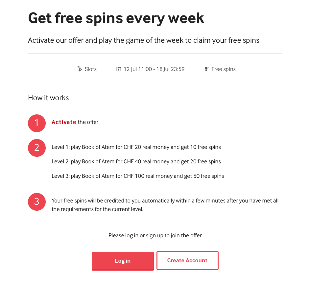Click the red step 1 circle
Viewport: 309px width, 284px height.
tap(37, 123)
